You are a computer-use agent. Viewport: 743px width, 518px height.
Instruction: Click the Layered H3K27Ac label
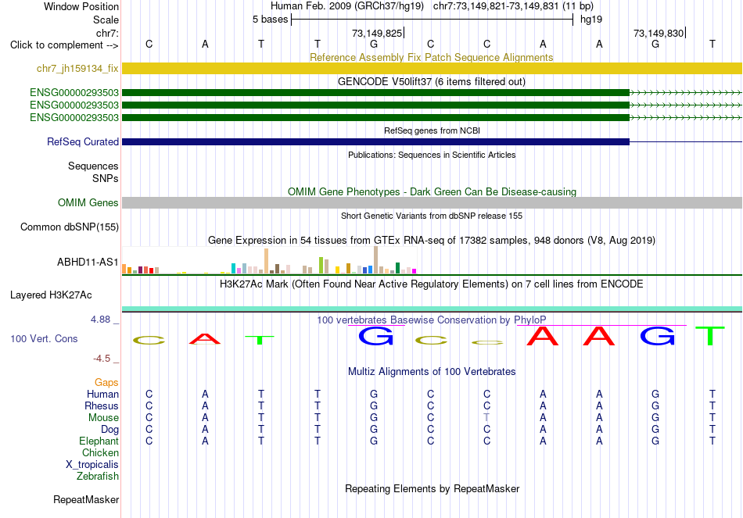point(51,295)
